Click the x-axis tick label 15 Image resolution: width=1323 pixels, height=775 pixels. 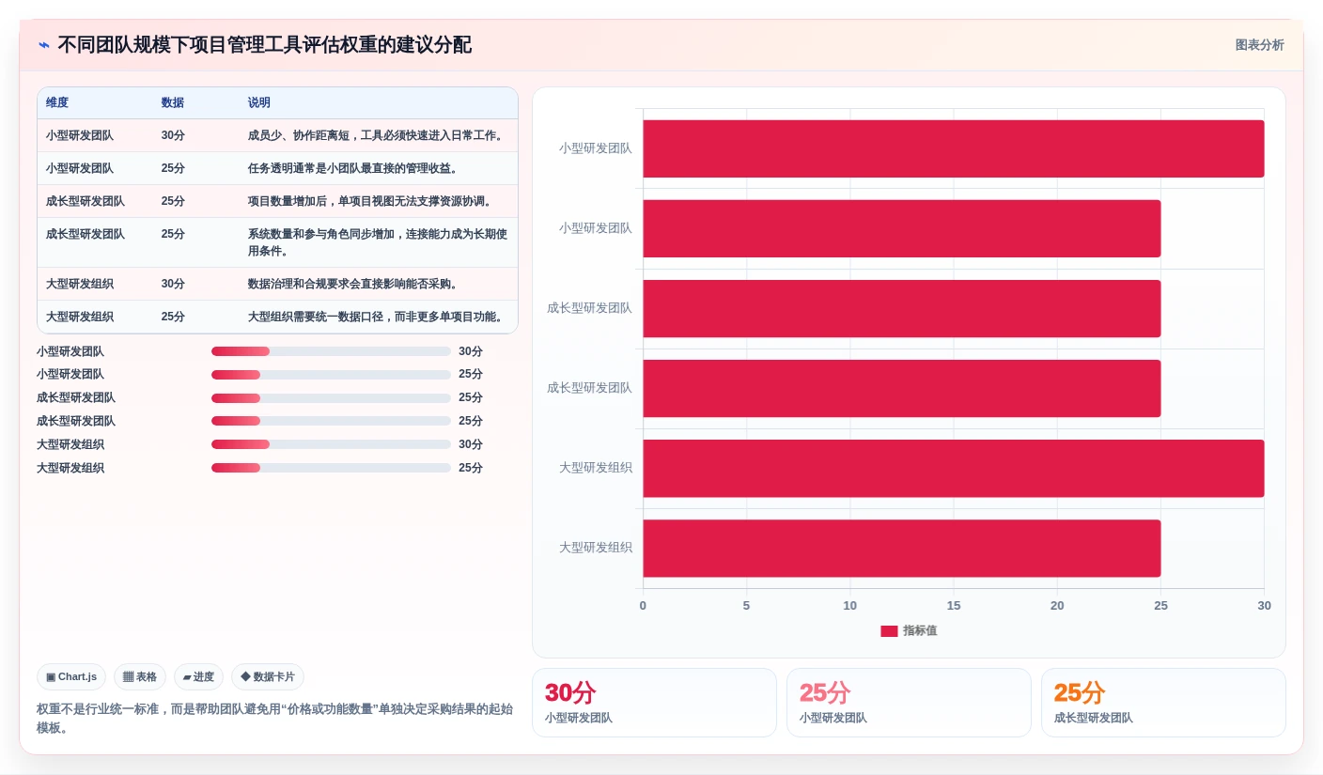point(954,606)
